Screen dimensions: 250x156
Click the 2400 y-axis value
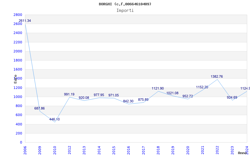[18, 33]
